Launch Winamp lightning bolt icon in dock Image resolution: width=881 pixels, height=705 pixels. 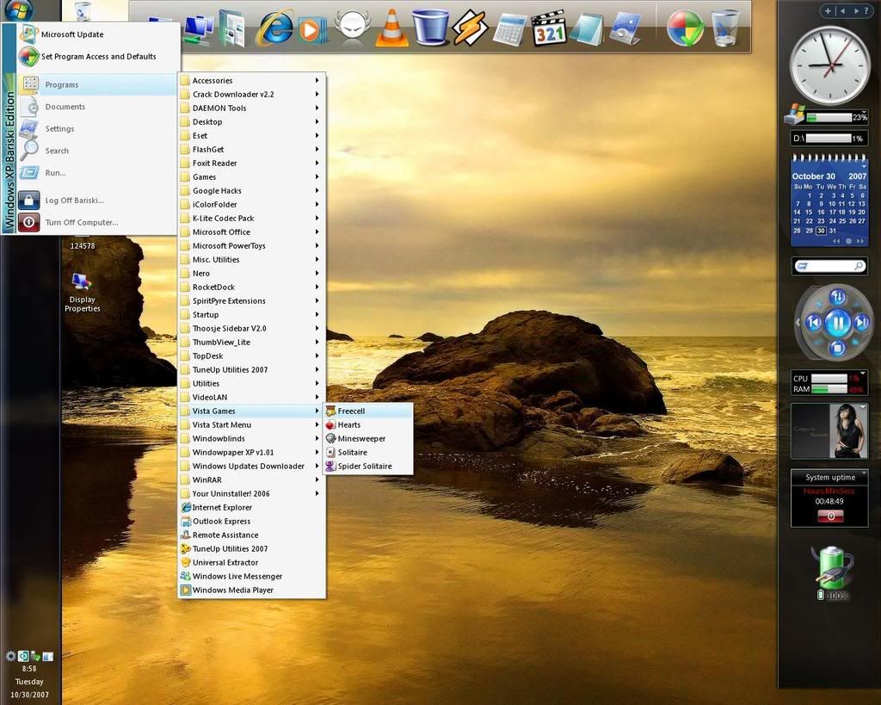(470, 28)
